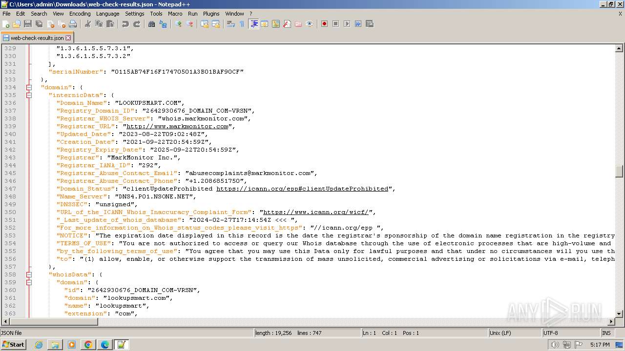
Task: Open Folder as Workspace toolbar icon
Action: (x=298, y=24)
